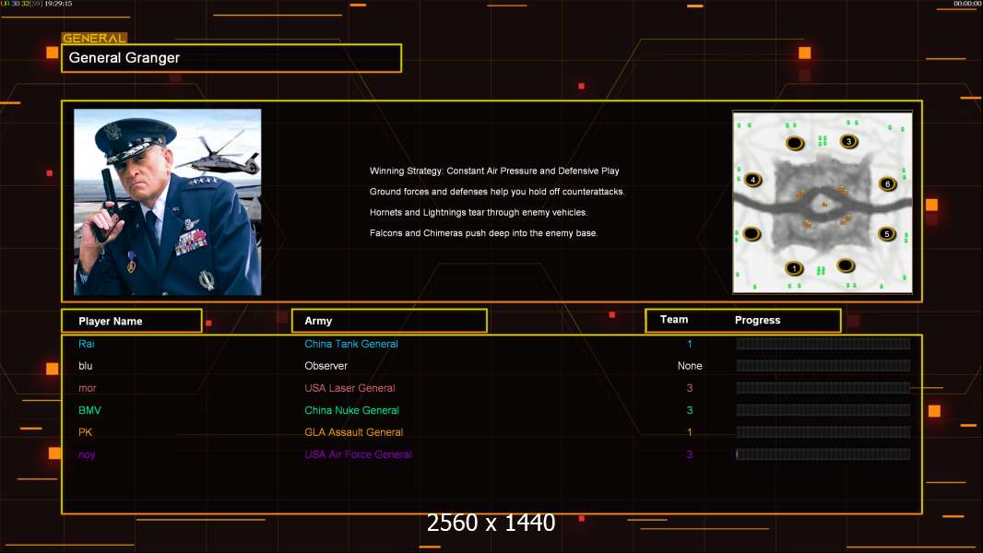Click the General Granger name field
Viewport: 983px width, 553px height.
coord(231,58)
